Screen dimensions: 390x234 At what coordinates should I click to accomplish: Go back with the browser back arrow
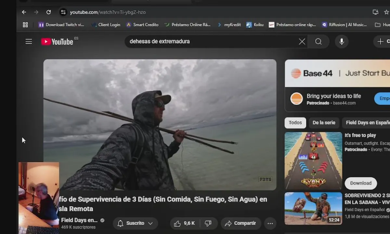point(24,12)
